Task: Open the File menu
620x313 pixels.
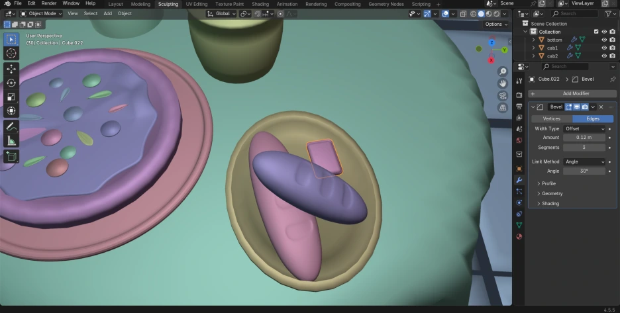Action: (18, 3)
